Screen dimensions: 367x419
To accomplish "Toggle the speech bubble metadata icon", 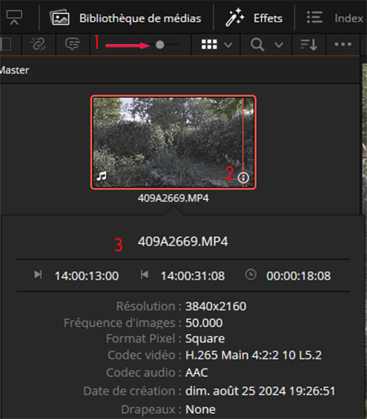I will point(73,44).
